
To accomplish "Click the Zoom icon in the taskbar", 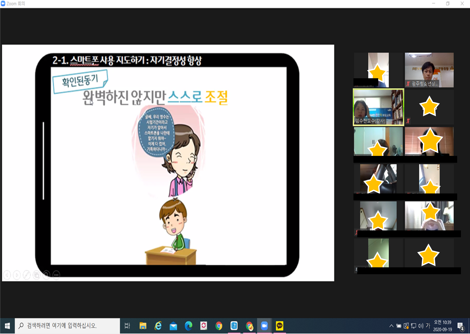I will [264, 326].
